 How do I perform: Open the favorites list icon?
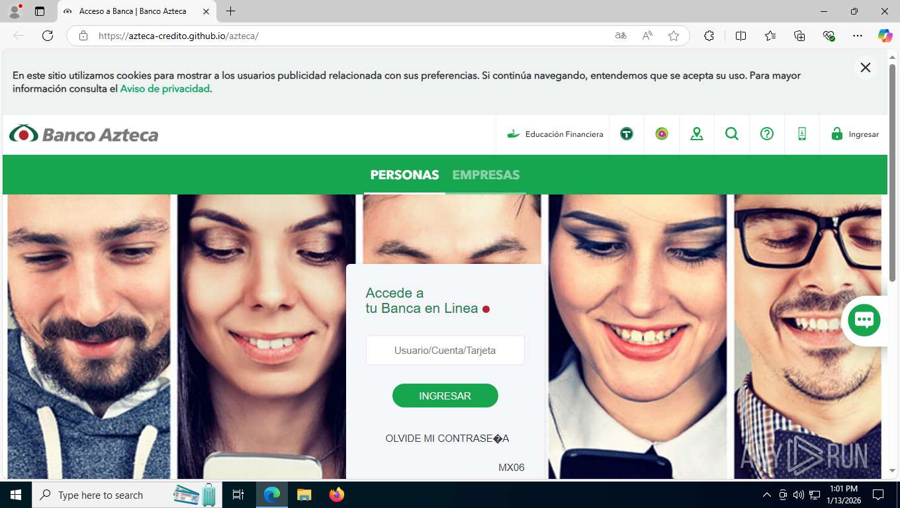pos(770,36)
